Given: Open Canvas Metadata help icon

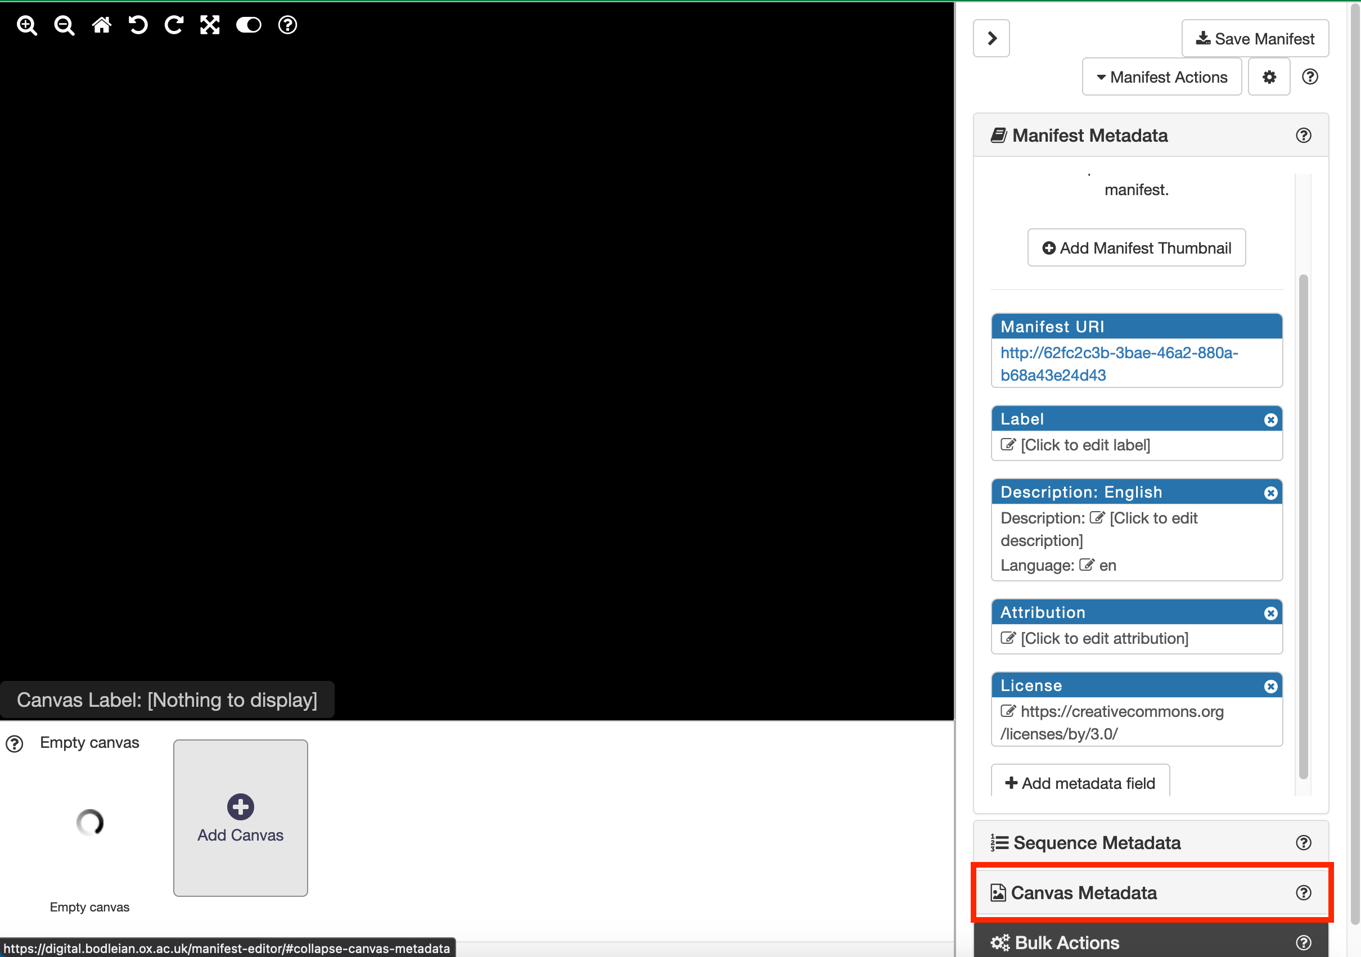Looking at the screenshot, I should (x=1303, y=892).
